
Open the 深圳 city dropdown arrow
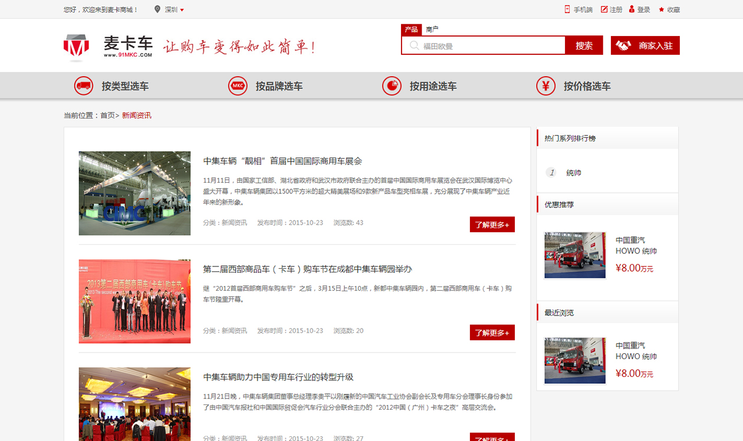tap(182, 10)
